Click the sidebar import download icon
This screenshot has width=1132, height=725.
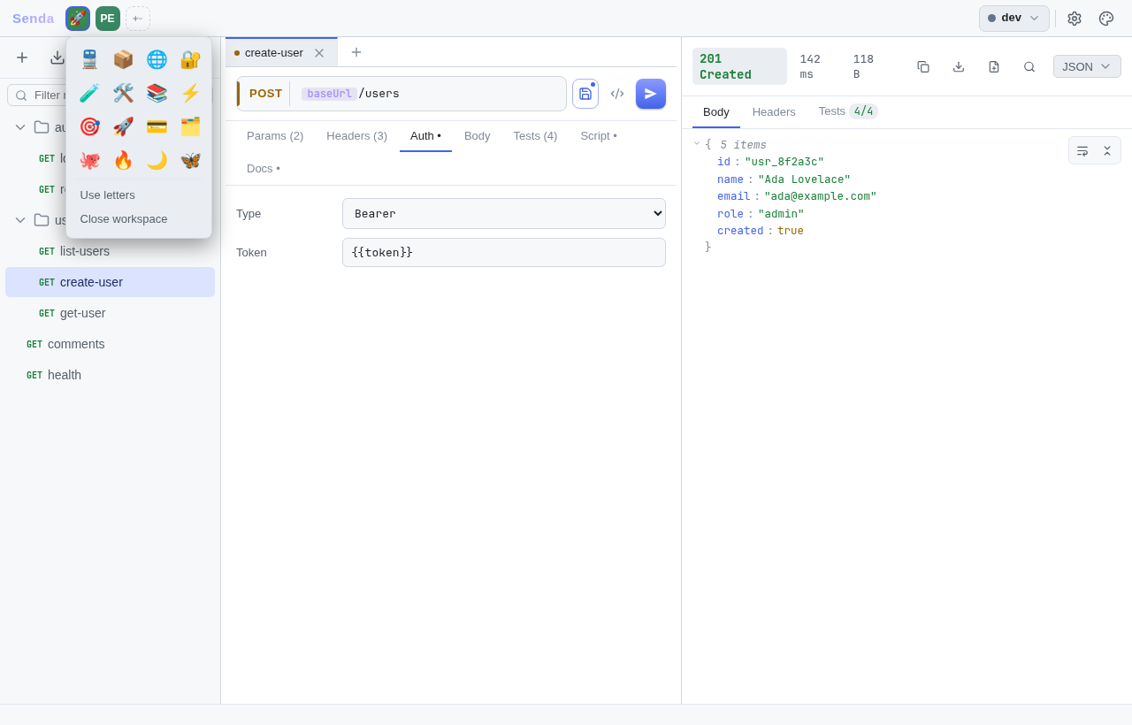57,57
